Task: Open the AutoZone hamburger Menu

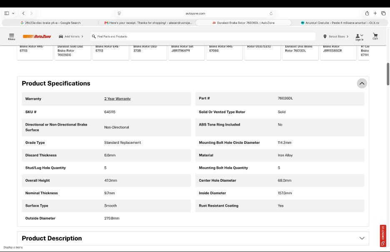Action: 11,37
